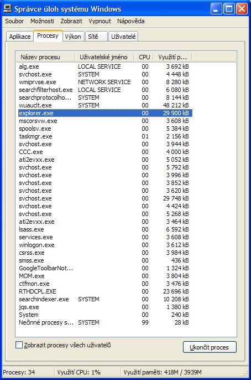Select the searchfilterhost.exe process
The image size is (251, 380).
pos(105,90)
